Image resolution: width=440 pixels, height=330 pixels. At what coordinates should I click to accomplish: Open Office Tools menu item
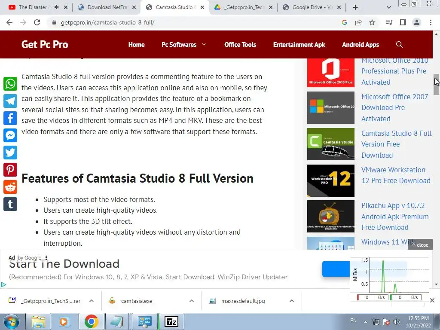(x=240, y=44)
